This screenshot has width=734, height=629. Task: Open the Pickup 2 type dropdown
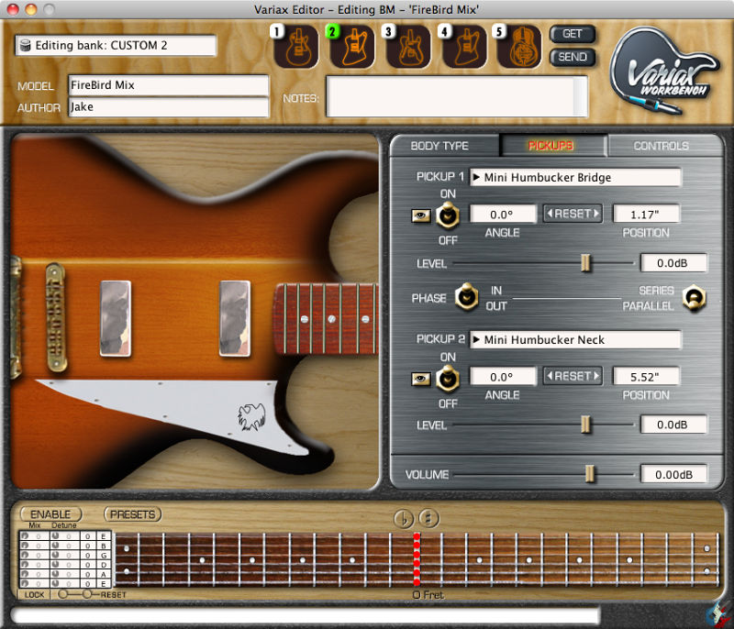click(x=575, y=339)
